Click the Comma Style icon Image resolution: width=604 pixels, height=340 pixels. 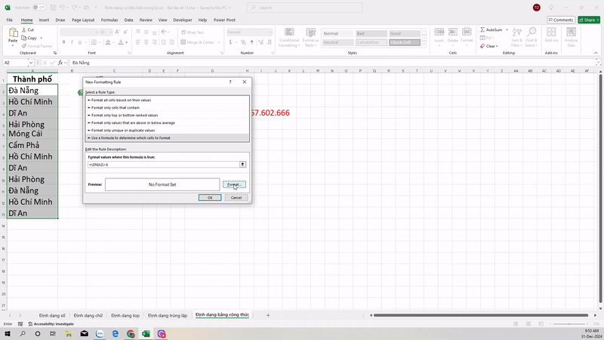251,42
